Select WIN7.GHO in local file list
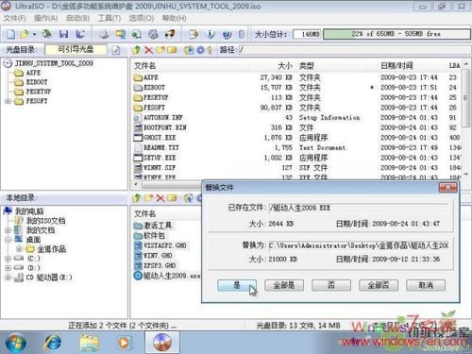 (158, 256)
